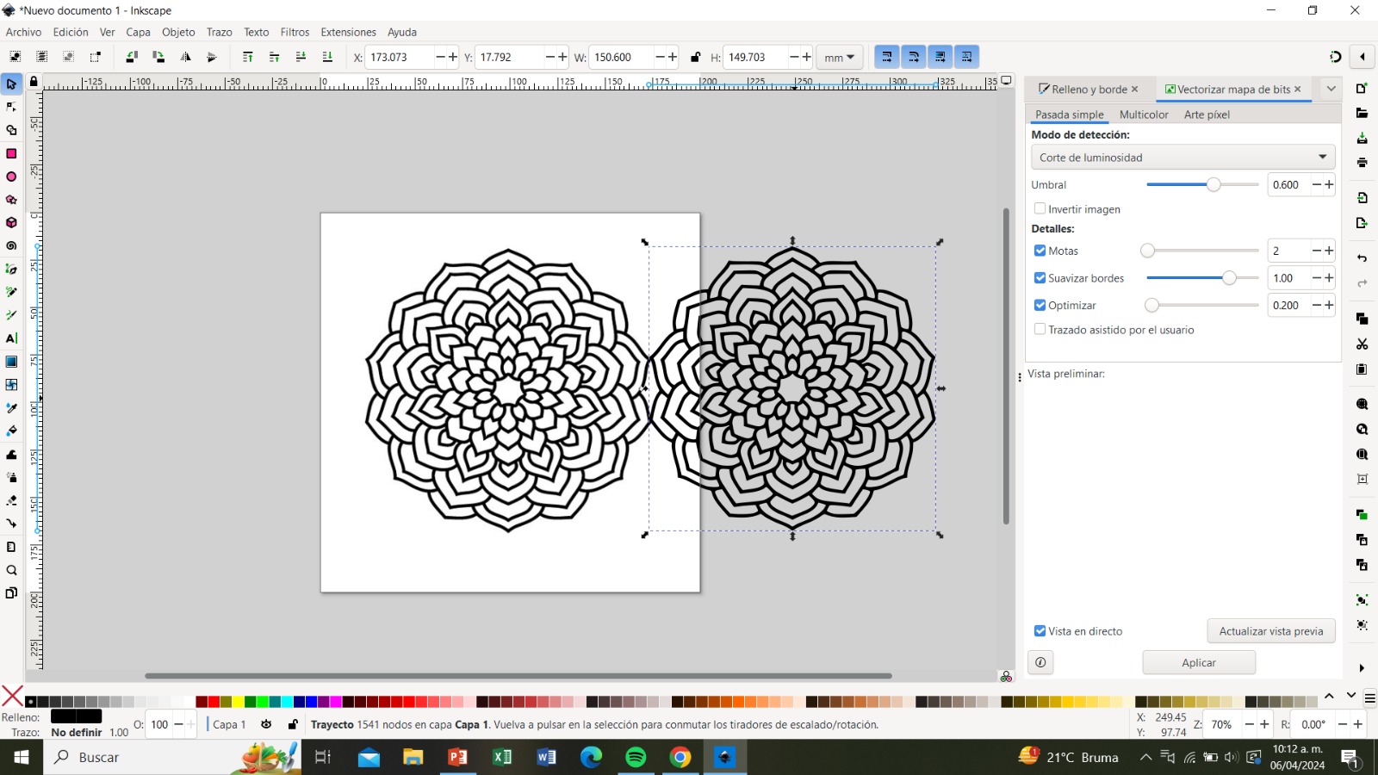Screen dimensions: 1378x775
Task: Click Actualizar vista previa button
Action: click(x=1271, y=631)
